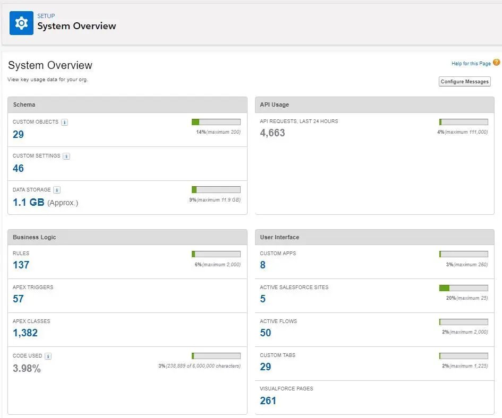Viewport: 502px width, 418px height.
Task: Click the 'VISUALFORCE PAGES' label
Action: [x=286, y=389]
